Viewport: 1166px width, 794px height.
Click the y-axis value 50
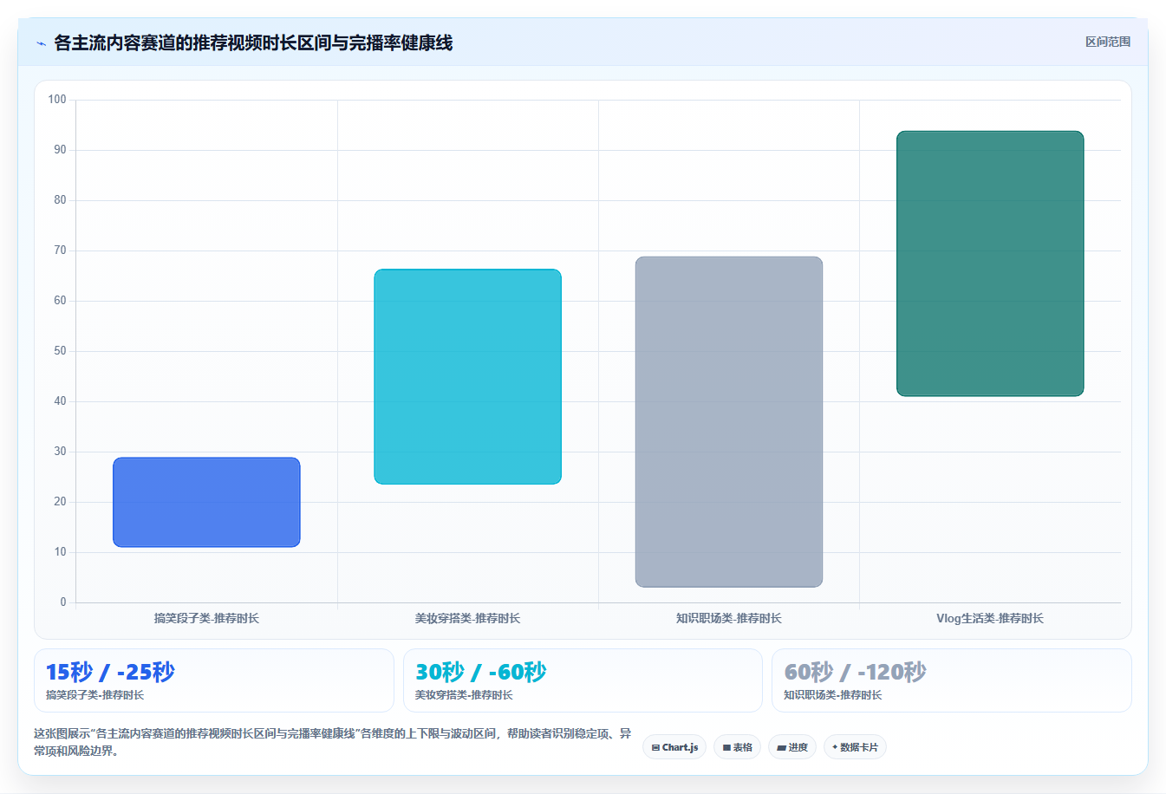60,351
